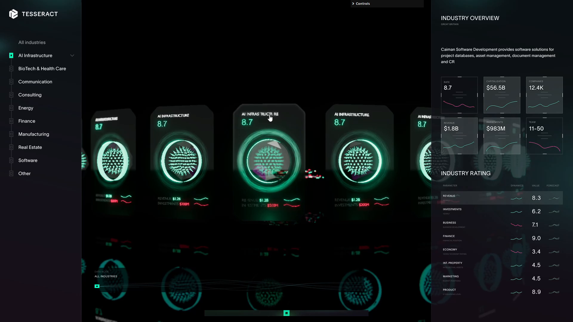Click the Economy row dynamics sparkline
This screenshot has width=573, height=322.
516,252
